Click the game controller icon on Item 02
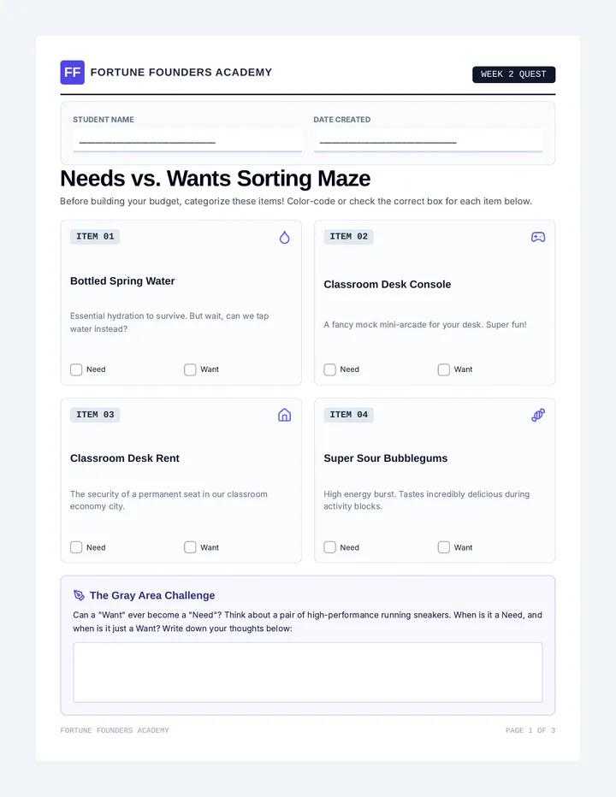Screen dimensions: 616x797 pos(538,237)
